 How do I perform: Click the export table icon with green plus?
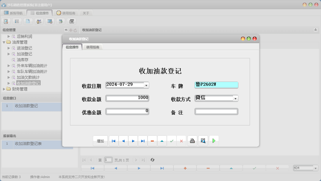60,21
